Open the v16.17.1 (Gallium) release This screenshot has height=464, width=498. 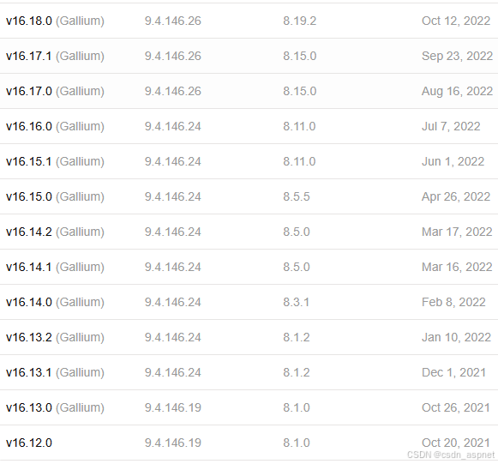[55, 57]
